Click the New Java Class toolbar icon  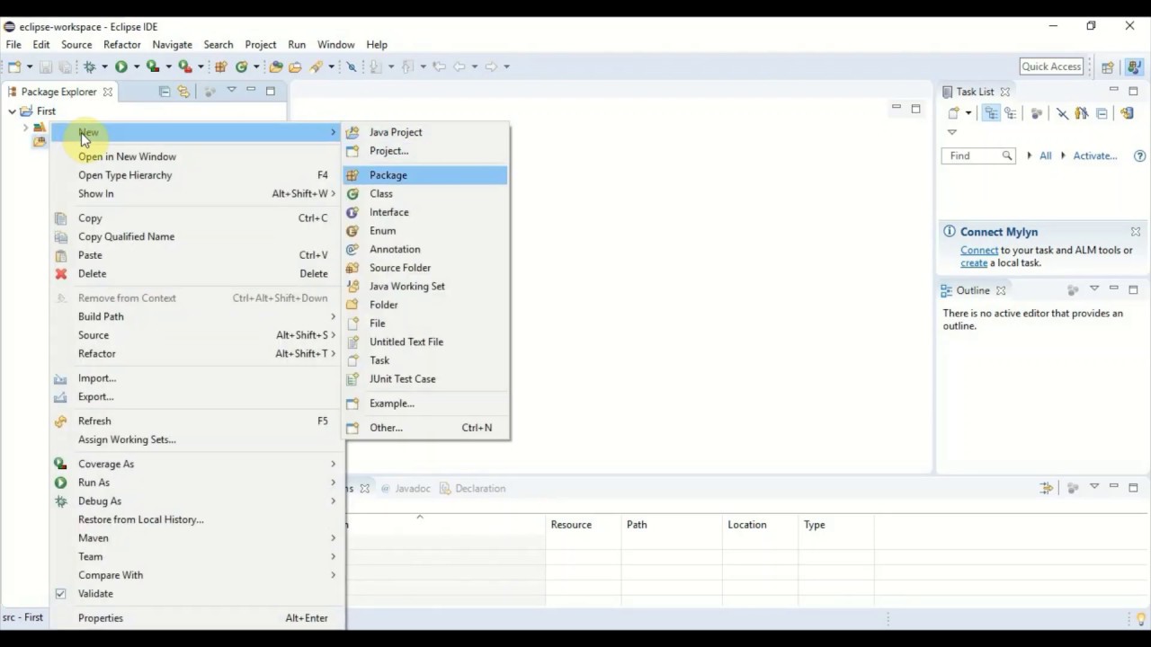[241, 66]
